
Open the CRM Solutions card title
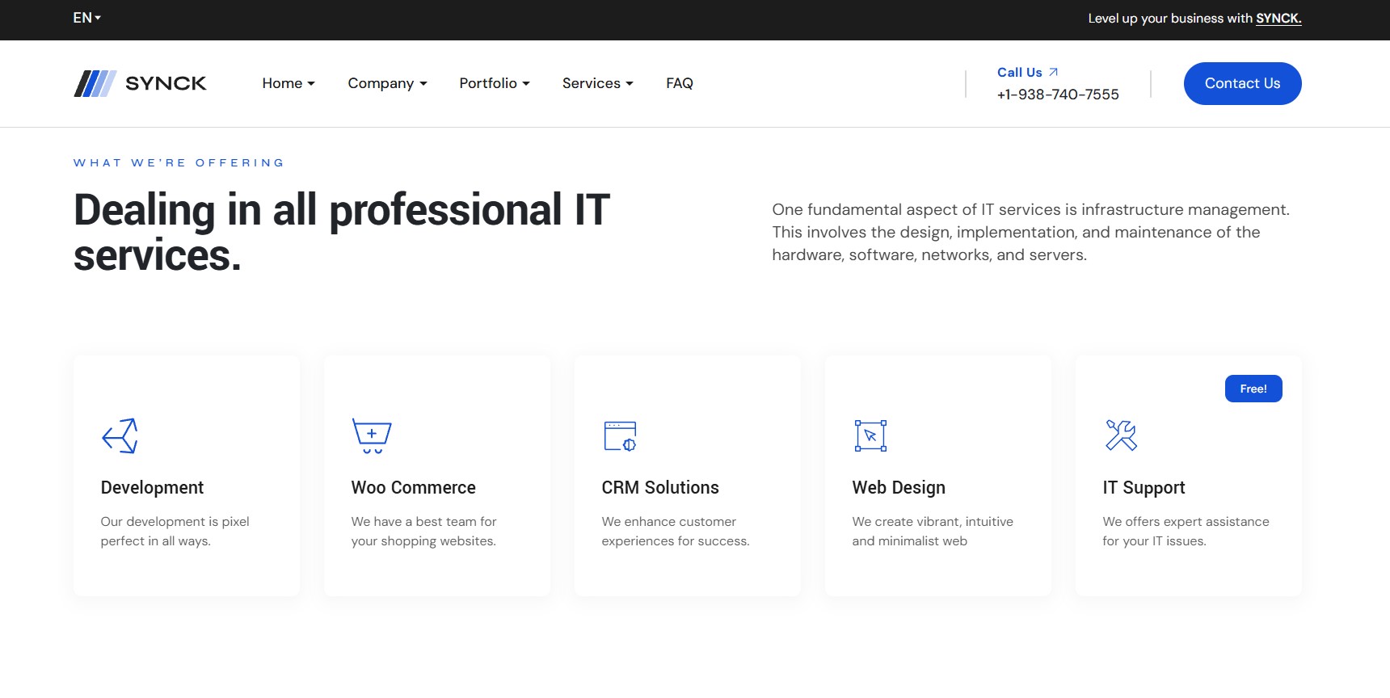tap(660, 488)
